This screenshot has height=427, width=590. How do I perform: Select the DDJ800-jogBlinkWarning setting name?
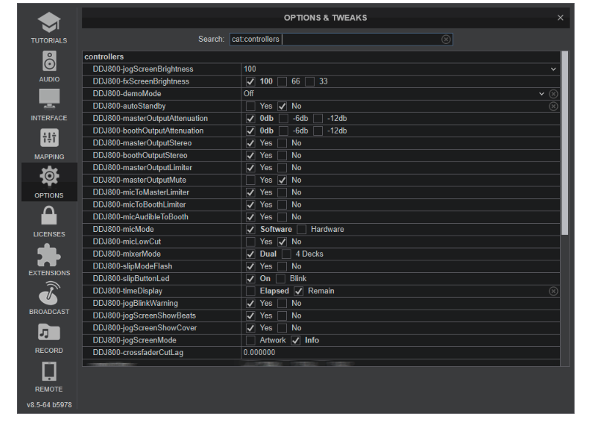[x=136, y=303]
